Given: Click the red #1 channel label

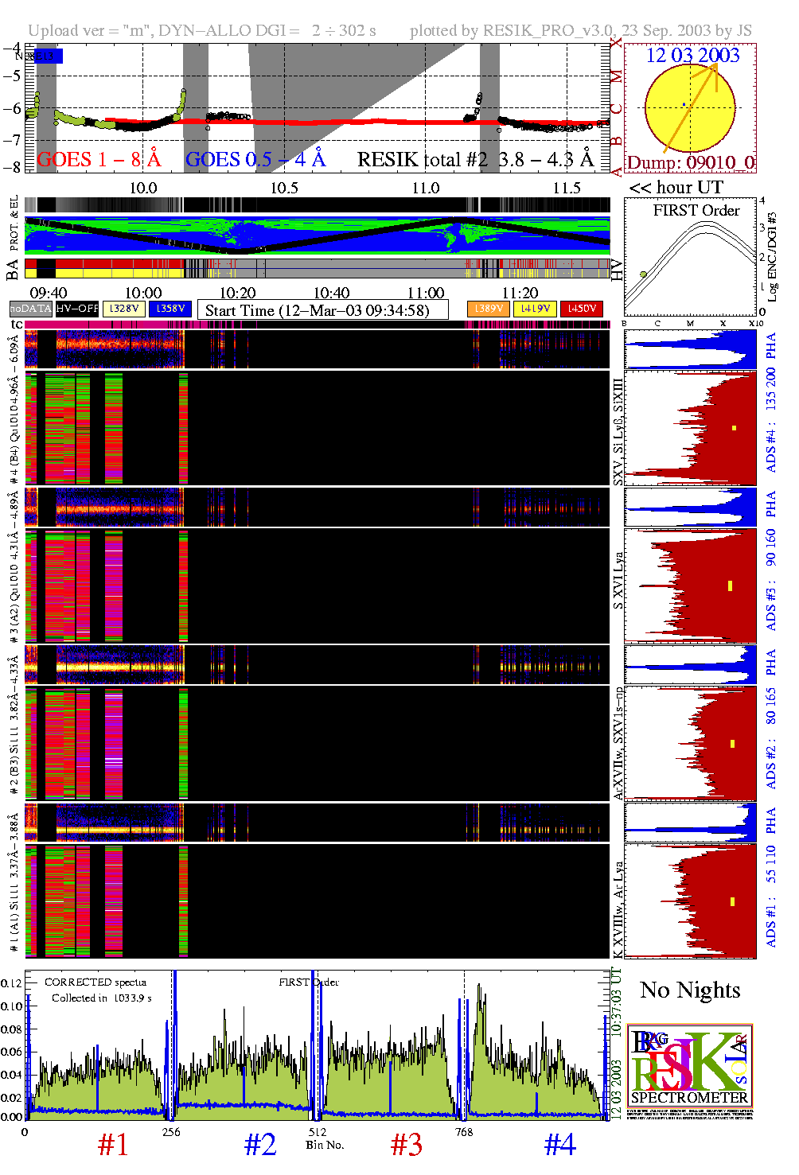Looking at the screenshot, I should point(113,1145).
